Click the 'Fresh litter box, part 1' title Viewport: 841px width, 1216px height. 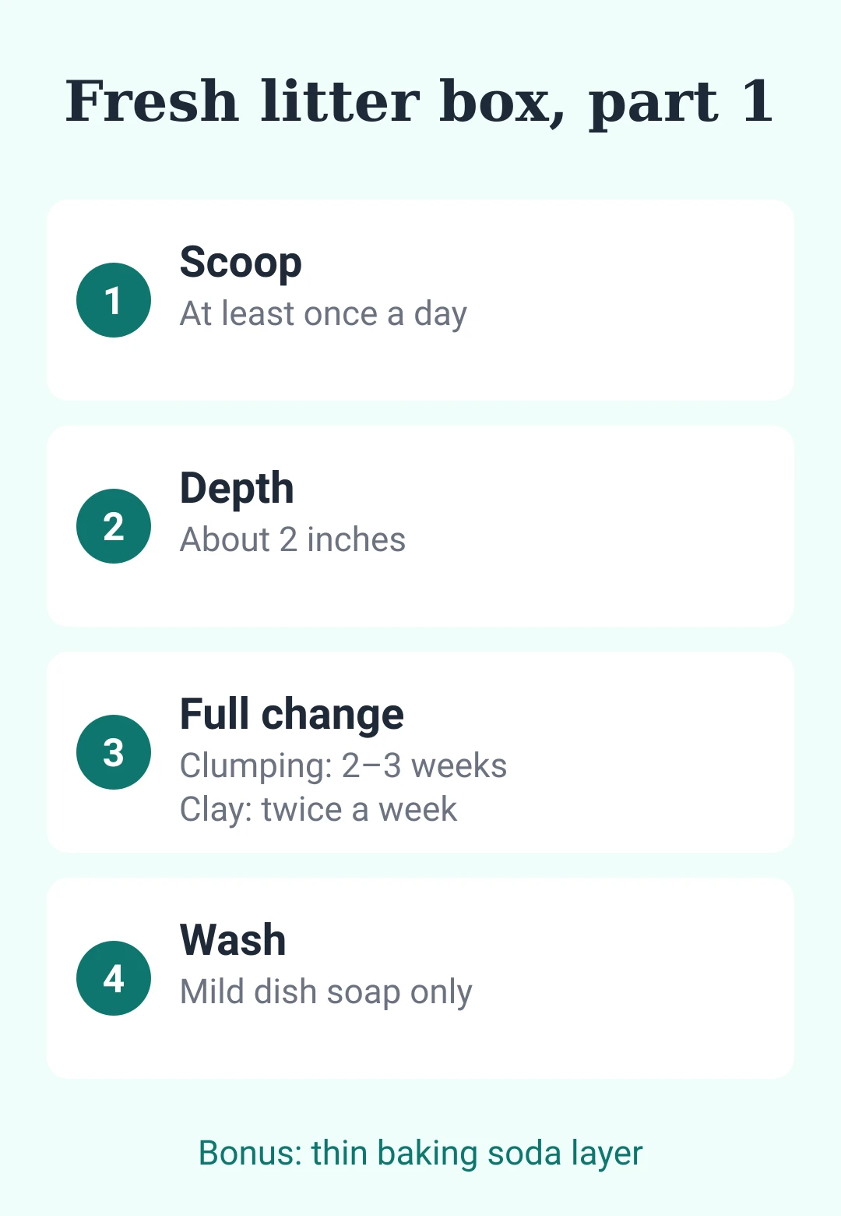coord(420,101)
